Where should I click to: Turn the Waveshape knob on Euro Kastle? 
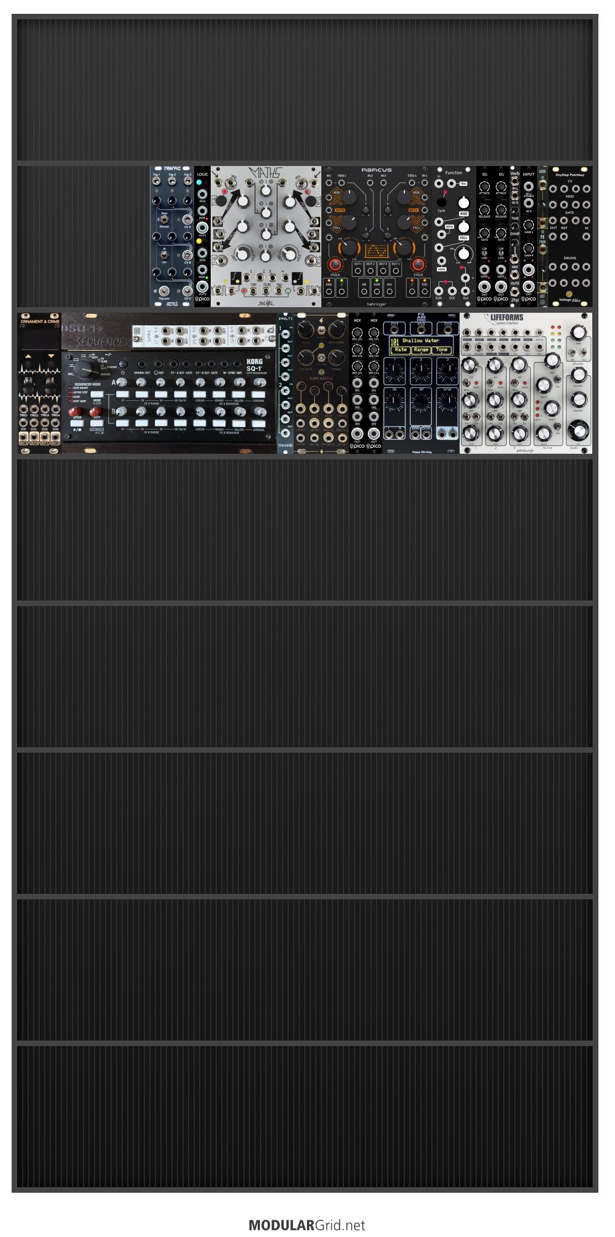coord(336,330)
